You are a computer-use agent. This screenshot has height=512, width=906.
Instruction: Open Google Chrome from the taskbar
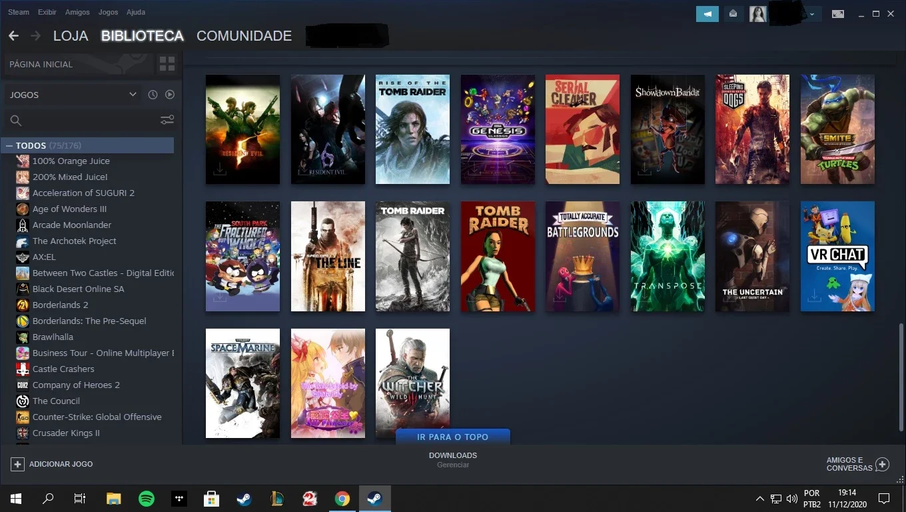click(x=342, y=499)
